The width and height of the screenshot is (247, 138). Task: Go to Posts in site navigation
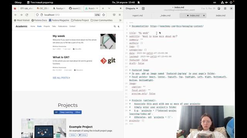(x=39, y=26)
